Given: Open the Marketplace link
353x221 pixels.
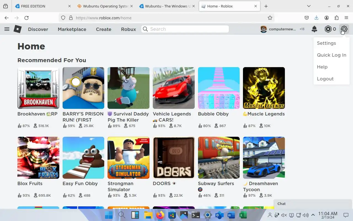Looking at the screenshot, I should click(x=72, y=29).
